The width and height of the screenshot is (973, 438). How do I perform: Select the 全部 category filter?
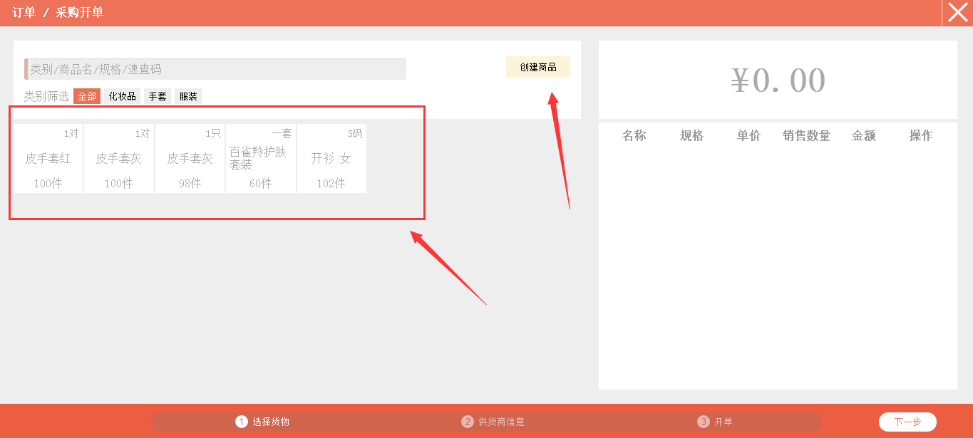[x=87, y=96]
